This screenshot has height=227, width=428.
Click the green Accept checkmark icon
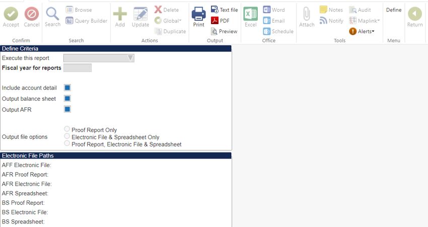pos(11,14)
